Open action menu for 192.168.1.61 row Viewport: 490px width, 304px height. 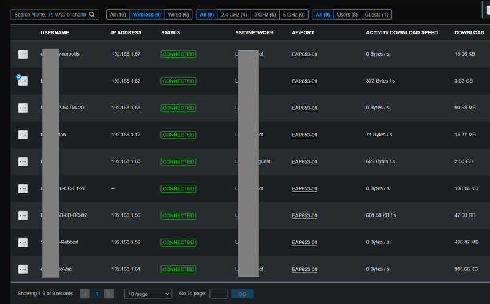(23, 269)
